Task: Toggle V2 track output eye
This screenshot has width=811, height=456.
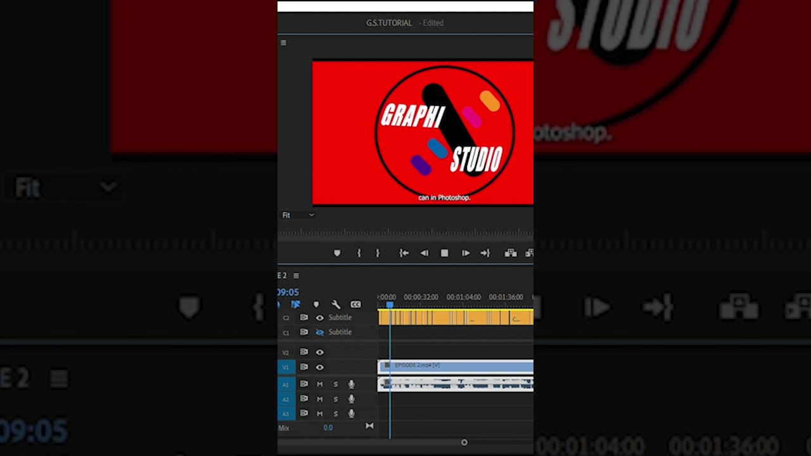Action: point(319,352)
